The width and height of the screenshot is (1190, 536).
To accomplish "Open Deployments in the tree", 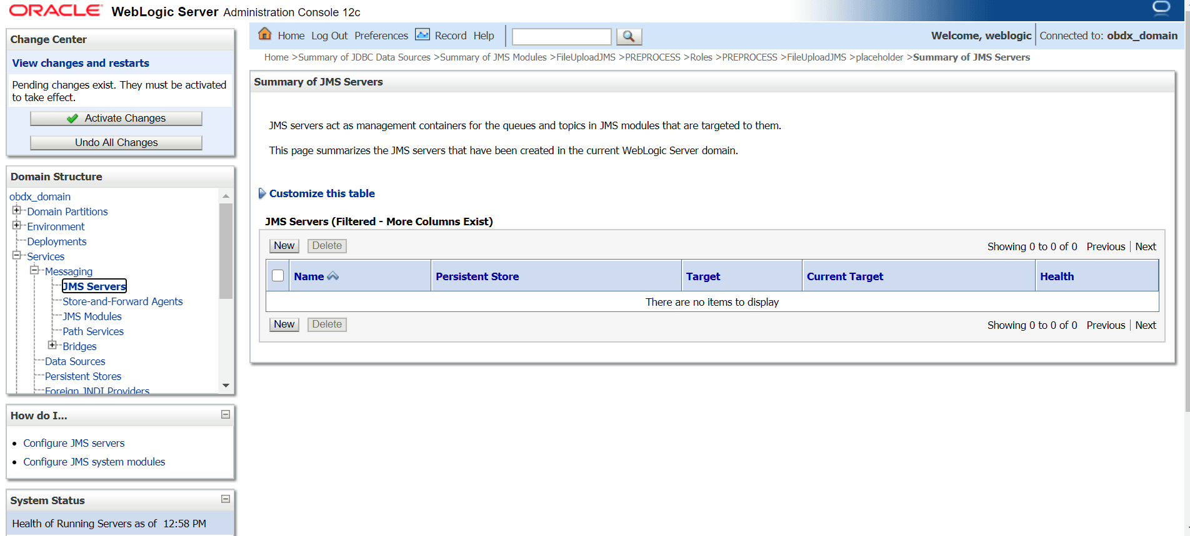I will [x=57, y=241].
